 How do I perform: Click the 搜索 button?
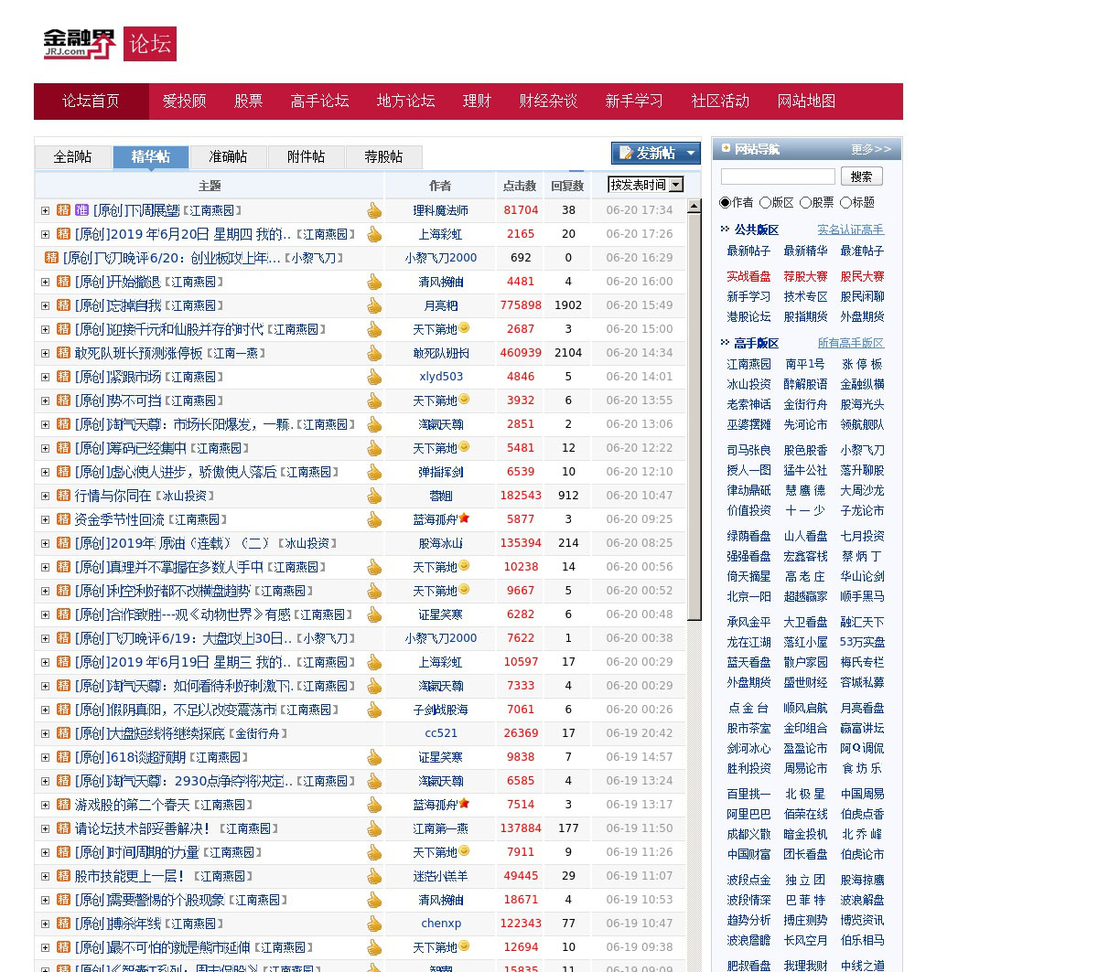pyautogui.click(x=861, y=176)
